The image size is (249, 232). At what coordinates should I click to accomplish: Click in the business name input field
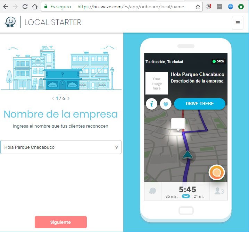point(61,147)
